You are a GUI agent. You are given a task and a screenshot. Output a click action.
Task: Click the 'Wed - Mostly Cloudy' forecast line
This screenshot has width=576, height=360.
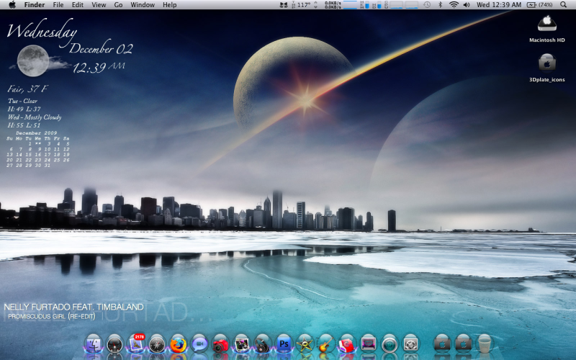tap(35, 117)
